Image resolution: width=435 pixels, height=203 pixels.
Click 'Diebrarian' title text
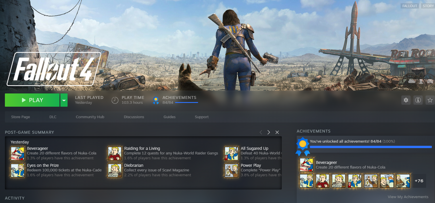pyautogui.click(x=134, y=165)
